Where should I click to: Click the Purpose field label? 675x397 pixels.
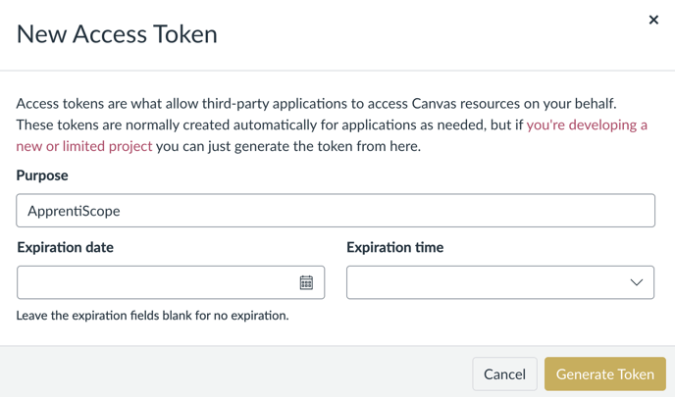(x=42, y=175)
